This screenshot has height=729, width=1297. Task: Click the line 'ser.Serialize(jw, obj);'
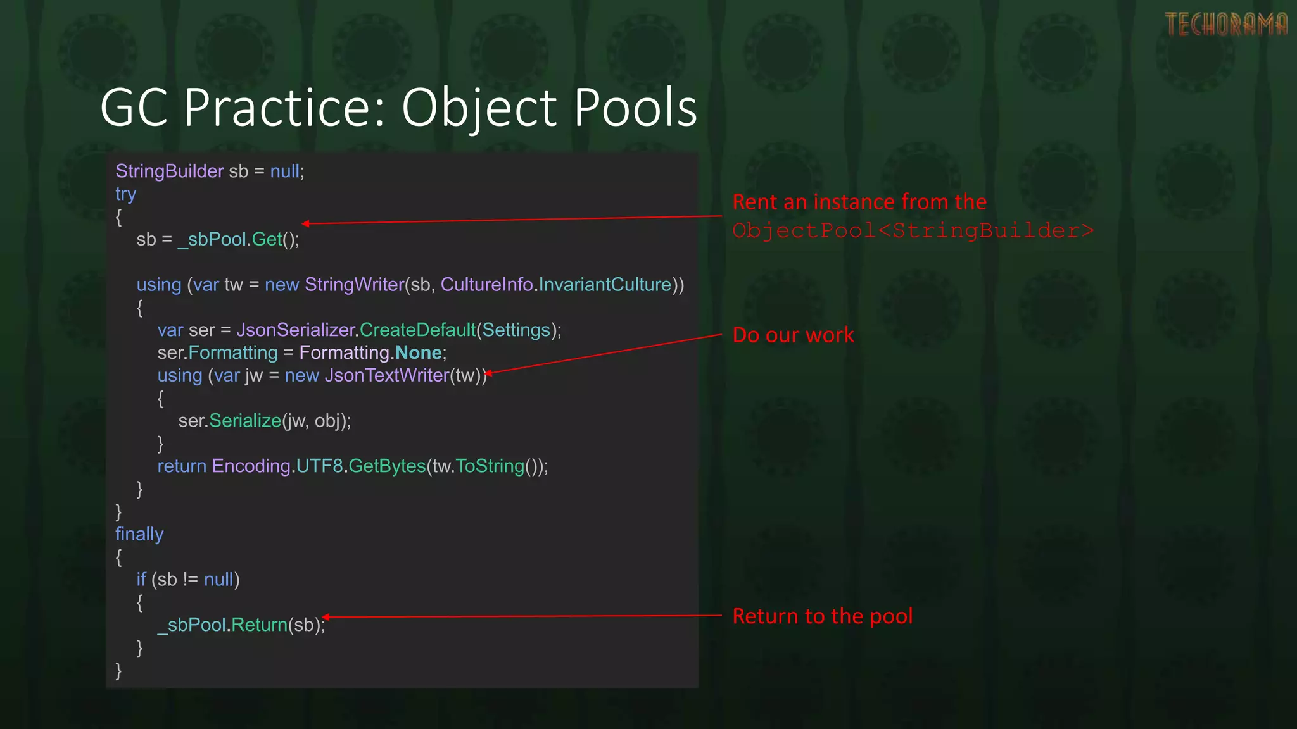(265, 421)
